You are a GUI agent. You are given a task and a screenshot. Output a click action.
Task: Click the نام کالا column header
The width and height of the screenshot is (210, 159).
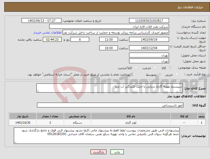pos(131,116)
